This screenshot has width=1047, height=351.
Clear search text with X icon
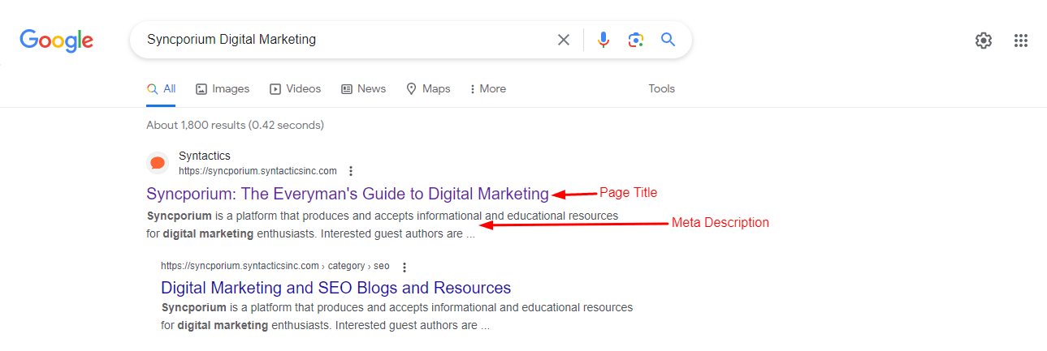click(x=563, y=40)
